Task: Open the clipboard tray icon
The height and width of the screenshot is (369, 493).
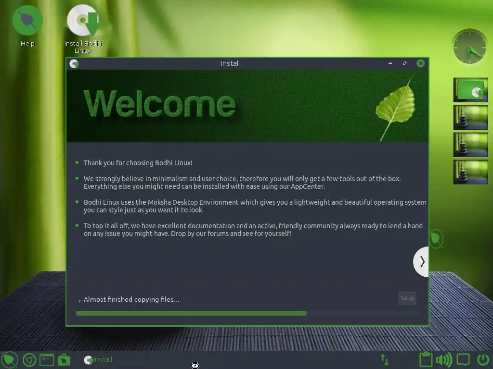Action: [x=426, y=359]
